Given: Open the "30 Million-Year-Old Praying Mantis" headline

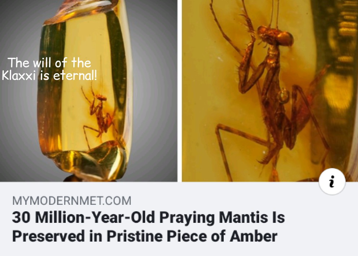Looking at the screenshot, I should pos(148,226).
